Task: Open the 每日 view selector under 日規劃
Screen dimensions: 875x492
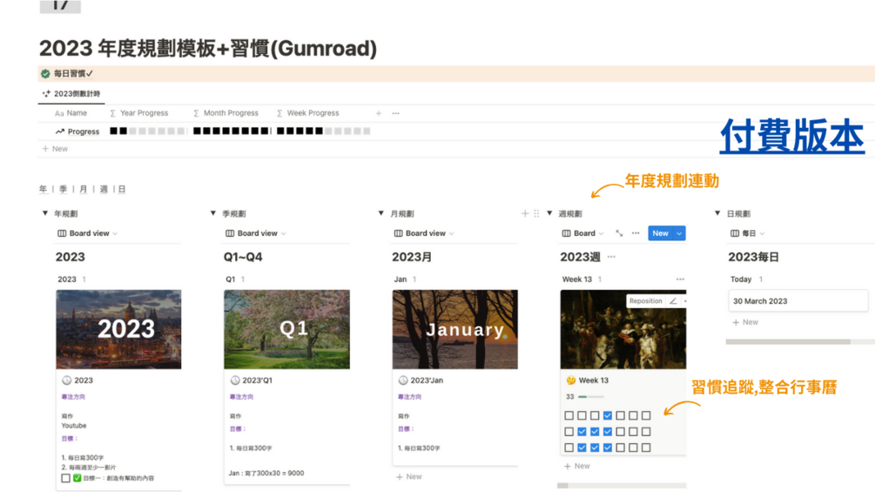Action: point(747,233)
